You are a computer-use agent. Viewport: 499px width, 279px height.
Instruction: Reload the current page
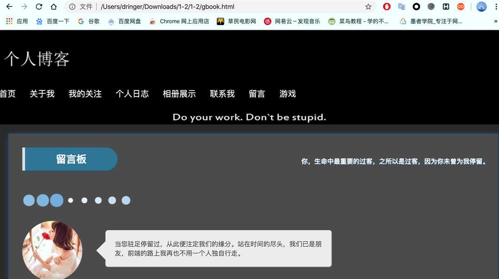coord(39,7)
